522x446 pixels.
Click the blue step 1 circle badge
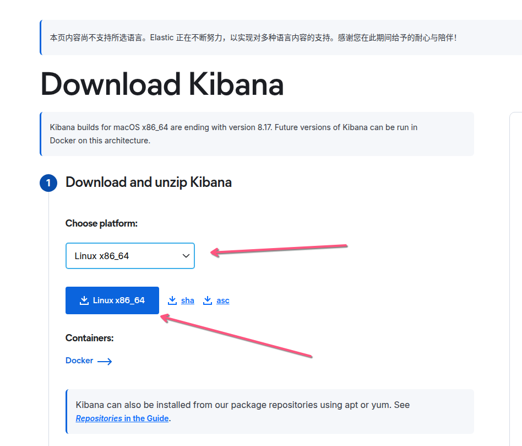(48, 183)
